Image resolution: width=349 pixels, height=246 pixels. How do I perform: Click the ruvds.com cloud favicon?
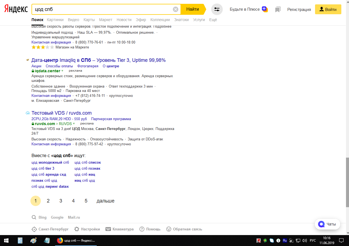click(x=27, y=113)
